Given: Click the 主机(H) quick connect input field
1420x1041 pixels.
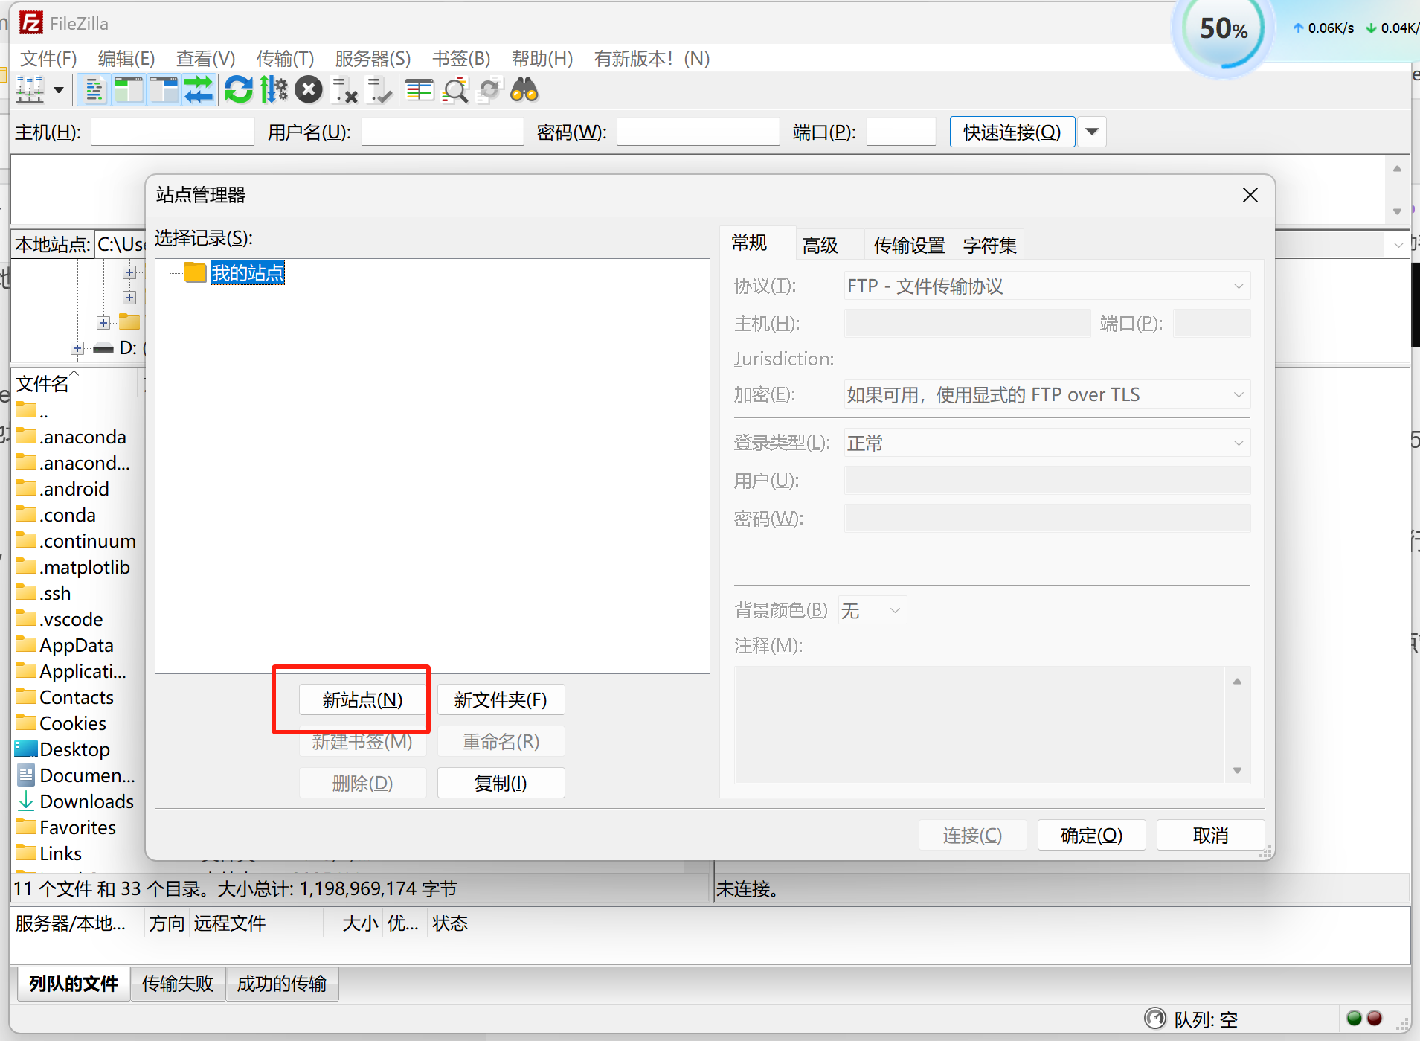Looking at the screenshot, I should [173, 132].
